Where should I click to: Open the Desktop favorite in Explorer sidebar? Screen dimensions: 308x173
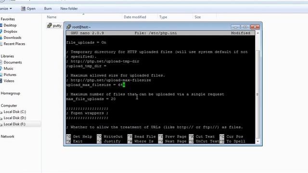tap(10, 25)
